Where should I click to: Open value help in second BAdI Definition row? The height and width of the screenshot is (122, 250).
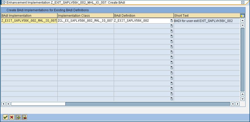172,26
